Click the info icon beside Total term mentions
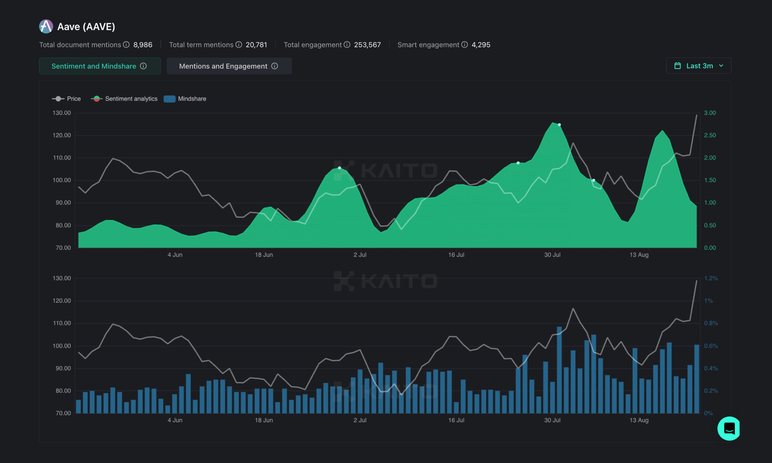The width and height of the screenshot is (772, 463). (x=239, y=45)
